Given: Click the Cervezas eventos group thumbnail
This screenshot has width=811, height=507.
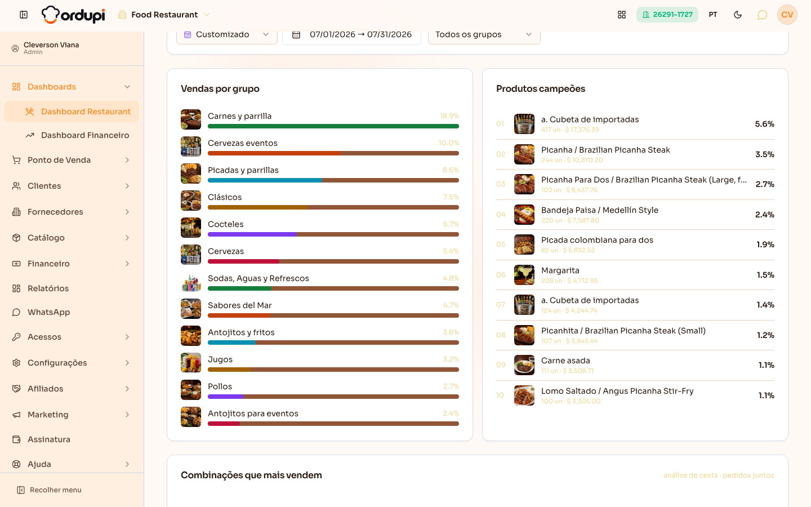Looking at the screenshot, I should coord(191,146).
